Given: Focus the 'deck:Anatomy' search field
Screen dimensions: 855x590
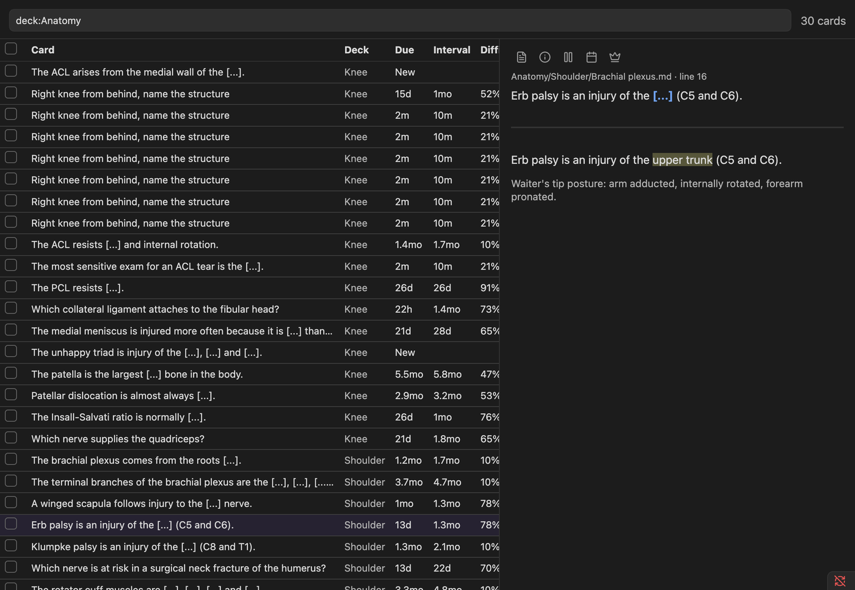Looking at the screenshot, I should coord(400,20).
